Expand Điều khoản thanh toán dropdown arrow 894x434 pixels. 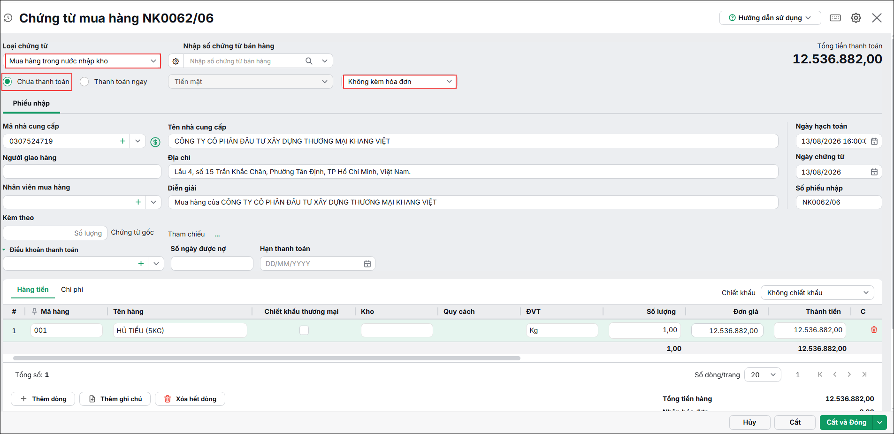click(x=156, y=264)
